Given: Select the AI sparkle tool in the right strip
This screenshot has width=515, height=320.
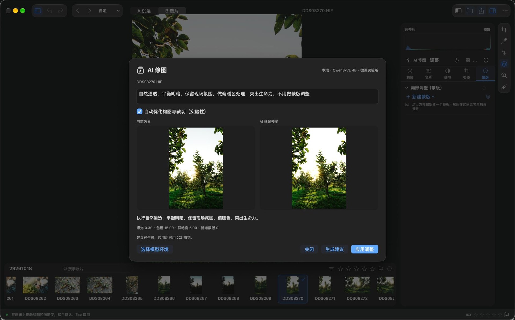Looking at the screenshot, I should coord(504,52).
